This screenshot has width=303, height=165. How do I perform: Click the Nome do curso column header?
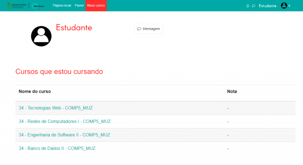pos(35,92)
